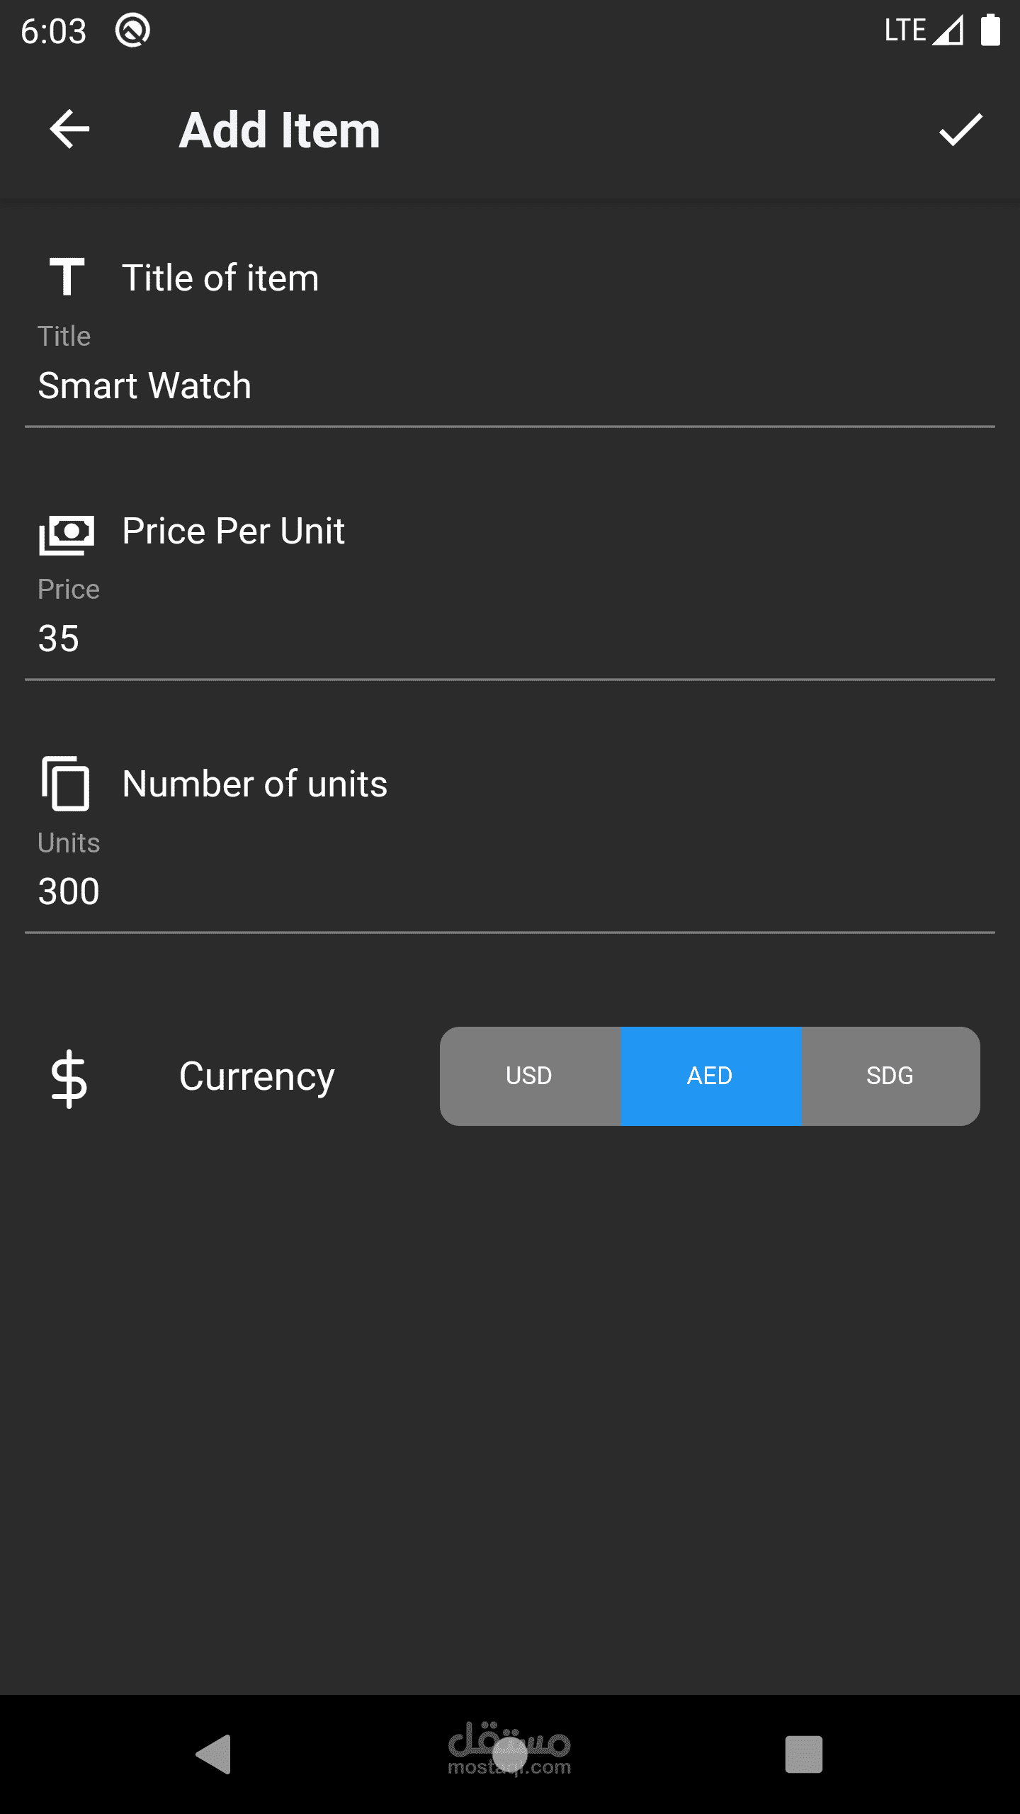Tap the copy-style units icon
This screenshot has width=1020, height=1814.
pyautogui.click(x=66, y=783)
